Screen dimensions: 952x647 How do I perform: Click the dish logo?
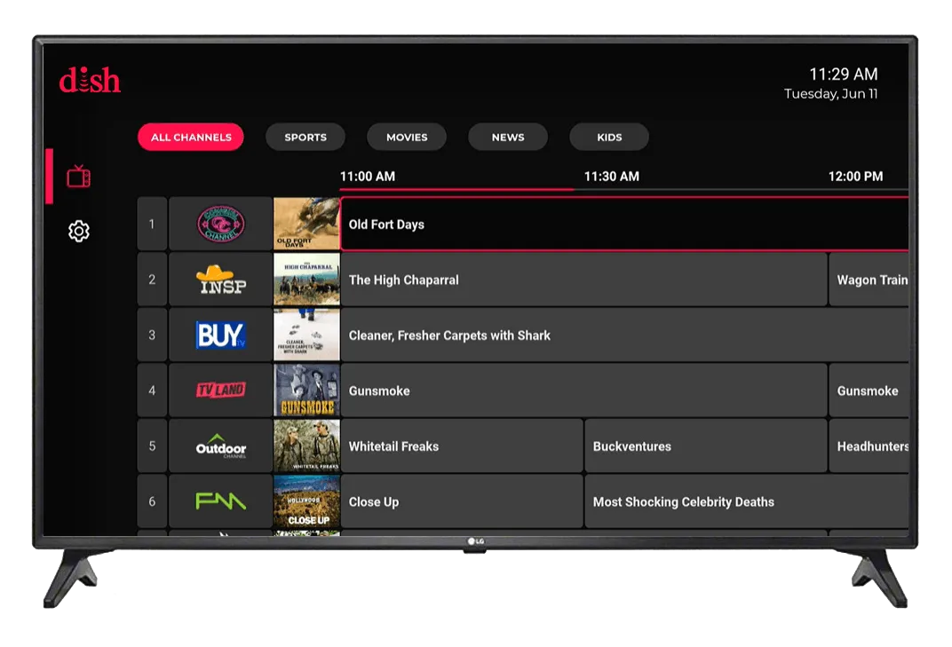[x=90, y=80]
